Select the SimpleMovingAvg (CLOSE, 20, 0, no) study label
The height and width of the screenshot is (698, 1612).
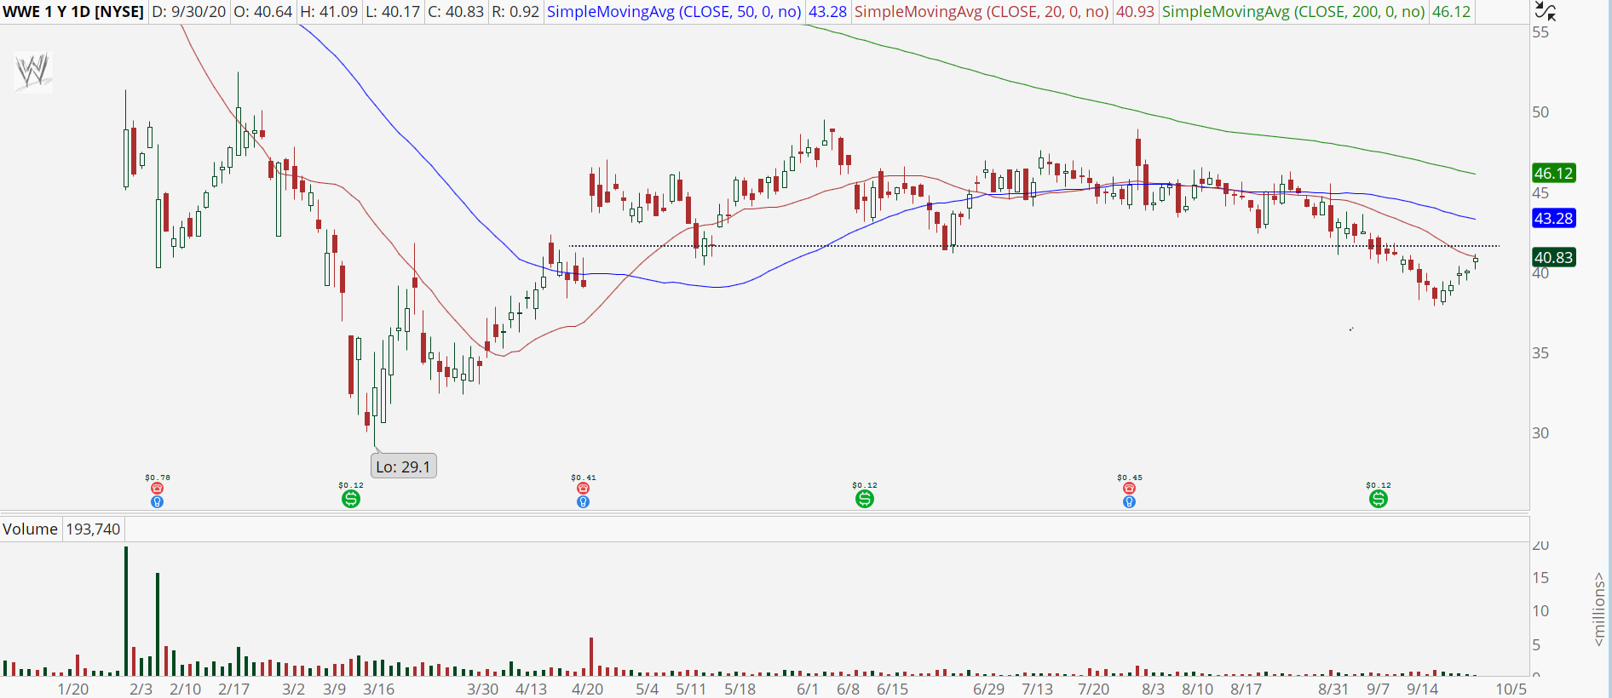coord(982,12)
